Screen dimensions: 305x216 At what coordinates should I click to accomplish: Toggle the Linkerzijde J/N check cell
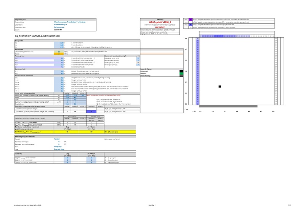point(138,58)
